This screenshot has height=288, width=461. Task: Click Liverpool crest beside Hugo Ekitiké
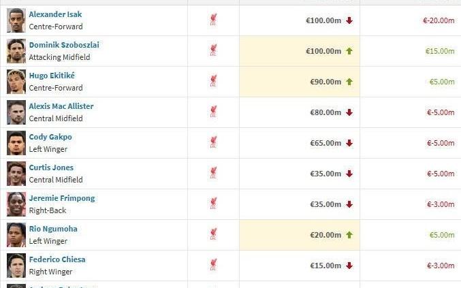pyautogui.click(x=214, y=82)
